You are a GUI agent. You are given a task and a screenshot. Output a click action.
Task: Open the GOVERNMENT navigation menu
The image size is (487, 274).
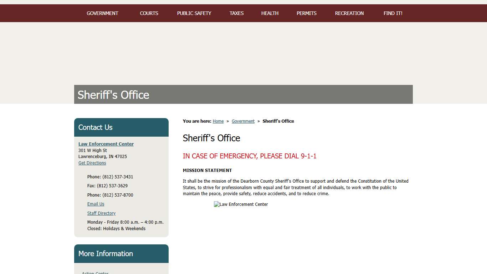pyautogui.click(x=102, y=13)
